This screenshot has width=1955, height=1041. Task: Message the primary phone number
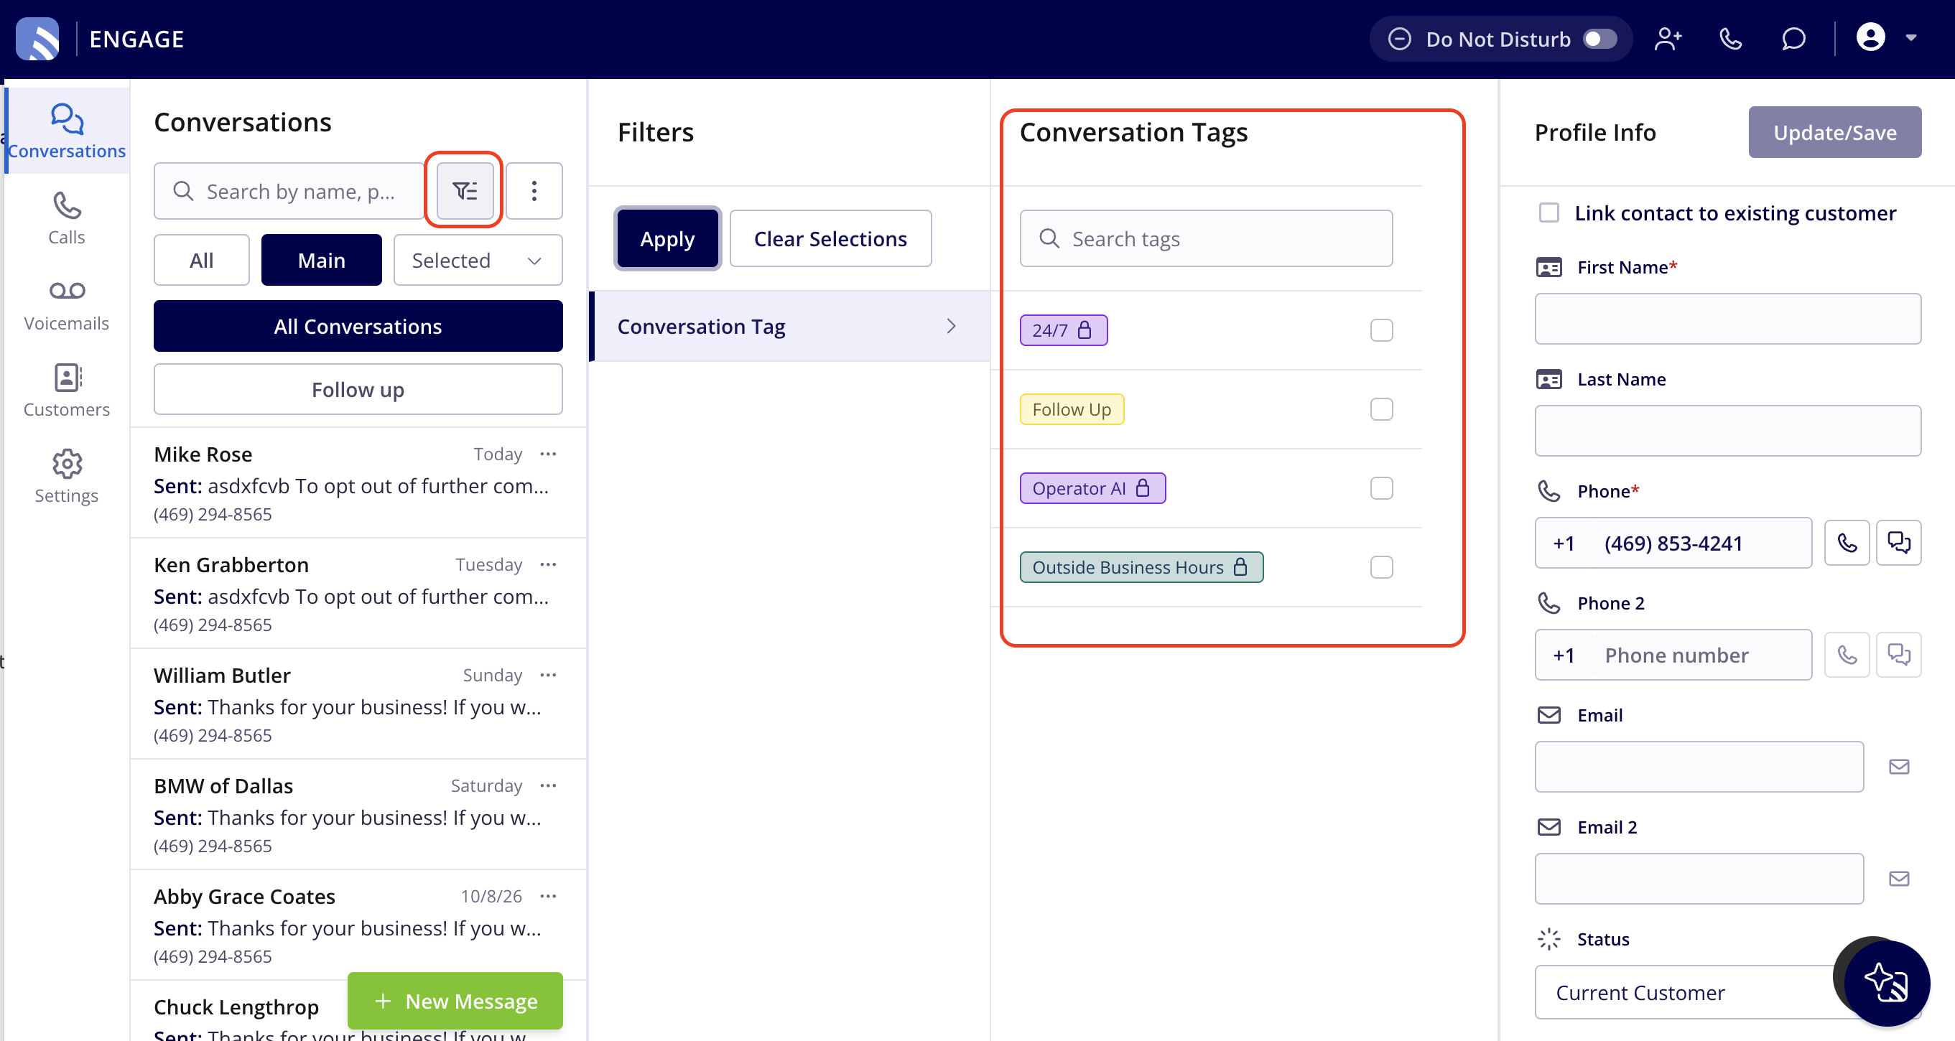pyautogui.click(x=1898, y=543)
